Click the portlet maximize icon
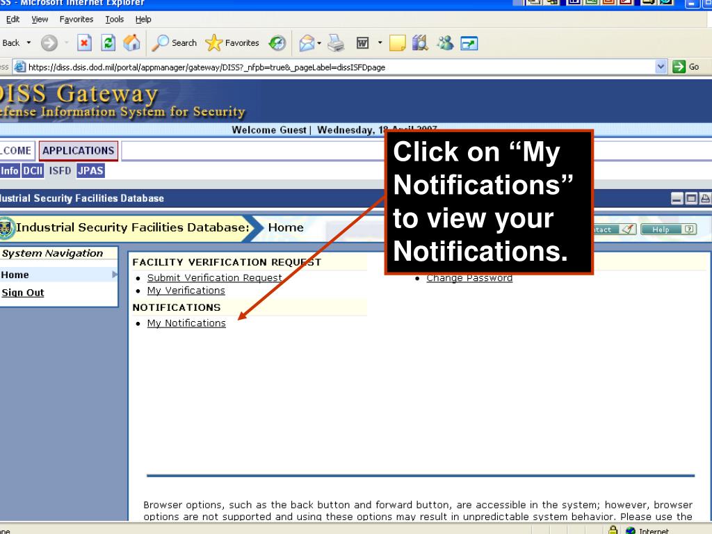The width and height of the screenshot is (712, 534). (x=691, y=198)
